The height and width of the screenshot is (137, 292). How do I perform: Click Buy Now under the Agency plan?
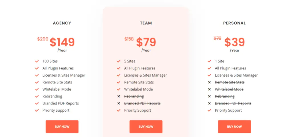[x=62, y=126]
